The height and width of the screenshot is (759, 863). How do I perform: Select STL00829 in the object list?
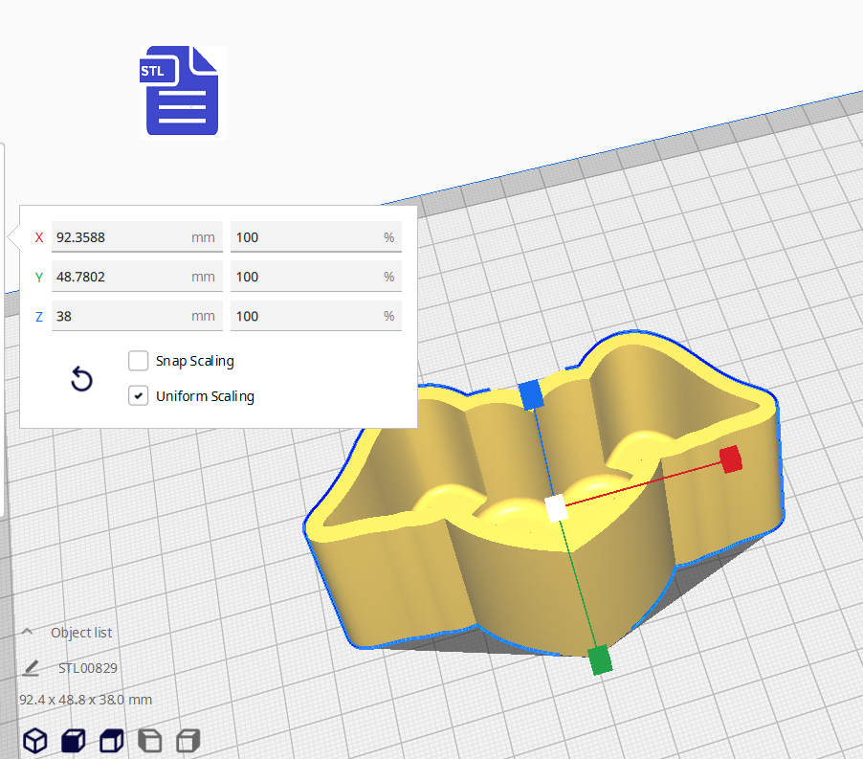[x=88, y=668]
